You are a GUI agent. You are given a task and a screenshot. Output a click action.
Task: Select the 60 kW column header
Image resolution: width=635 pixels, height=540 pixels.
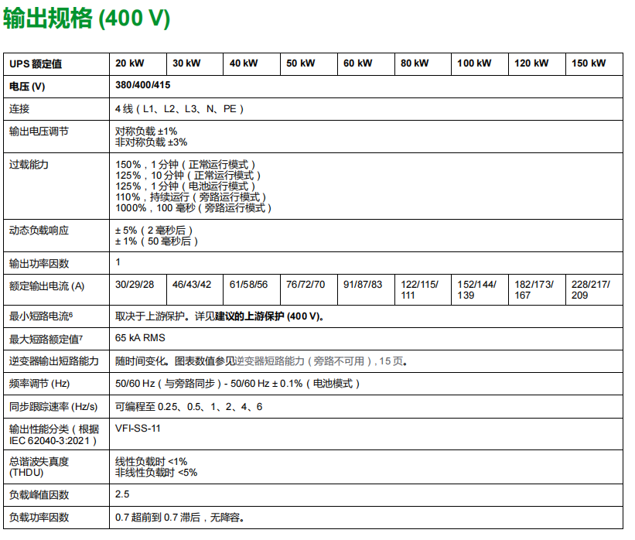[x=357, y=63]
